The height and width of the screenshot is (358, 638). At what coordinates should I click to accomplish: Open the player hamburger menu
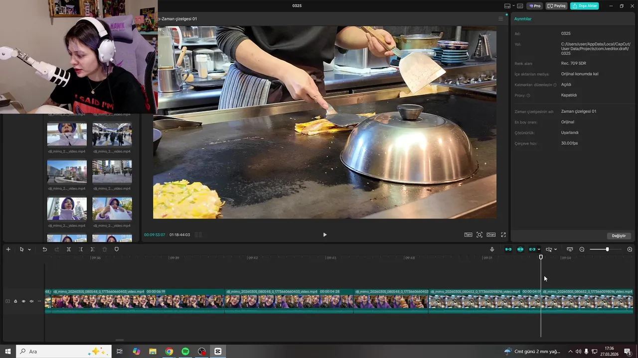[x=501, y=19]
